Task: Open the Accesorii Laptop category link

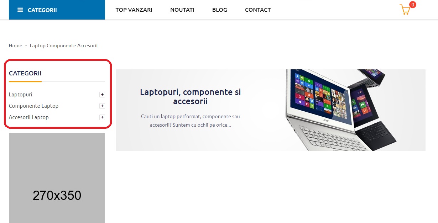Action: tap(29, 117)
